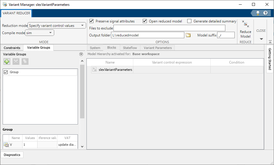The height and width of the screenshot is (165, 274).
Task: Click the delete variable group icon
Action: (16, 62)
